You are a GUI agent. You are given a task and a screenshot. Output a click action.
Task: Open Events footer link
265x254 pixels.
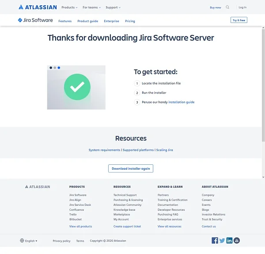coord(206,205)
